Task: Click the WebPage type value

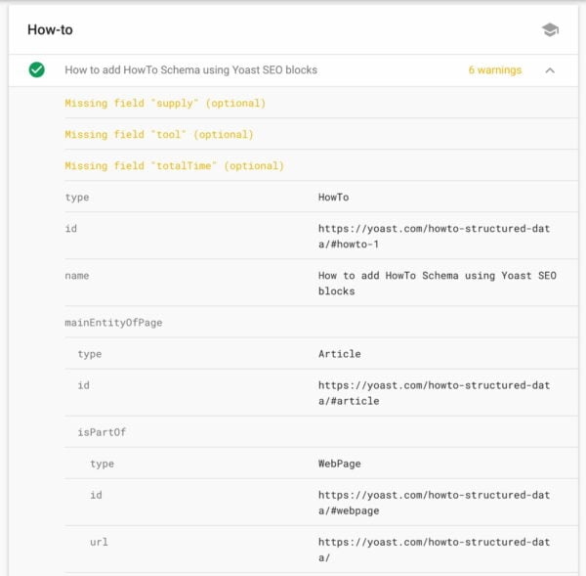Action: tap(339, 464)
